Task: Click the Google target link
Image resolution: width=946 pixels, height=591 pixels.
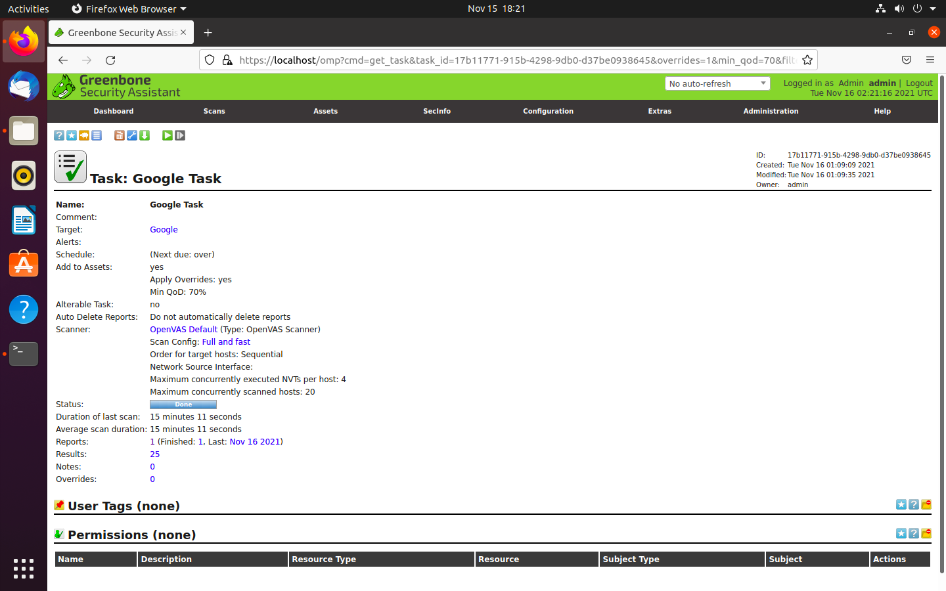Action: 164,230
